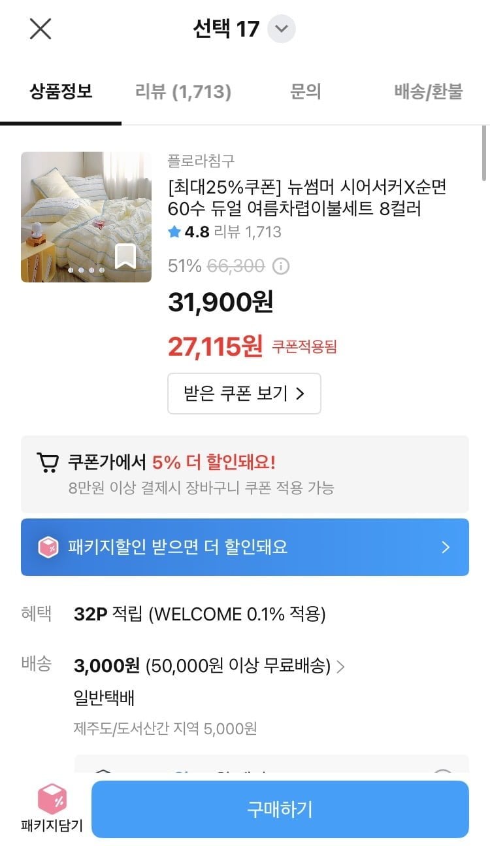Show info icon beside original price 66,300
This screenshot has height=846, width=490.
click(x=281, y=266)
